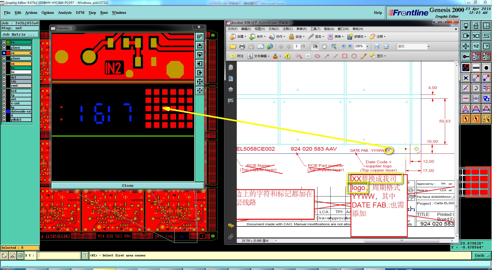Screen dimensions: 492x270
Task: Toggle visibility checkbox for layer ts
Action: 4,42
